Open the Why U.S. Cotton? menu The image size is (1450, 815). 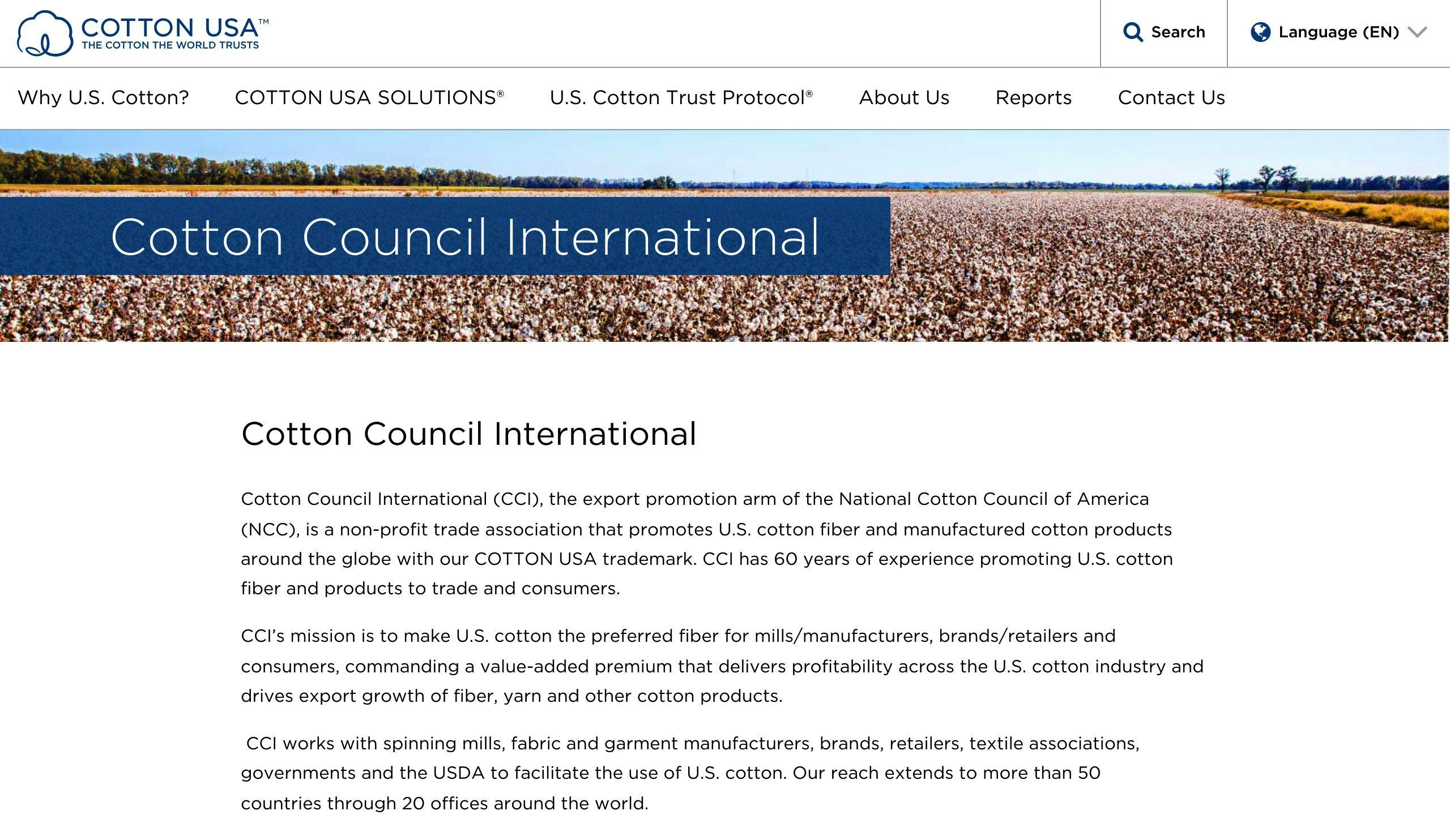tap(103, 98)
